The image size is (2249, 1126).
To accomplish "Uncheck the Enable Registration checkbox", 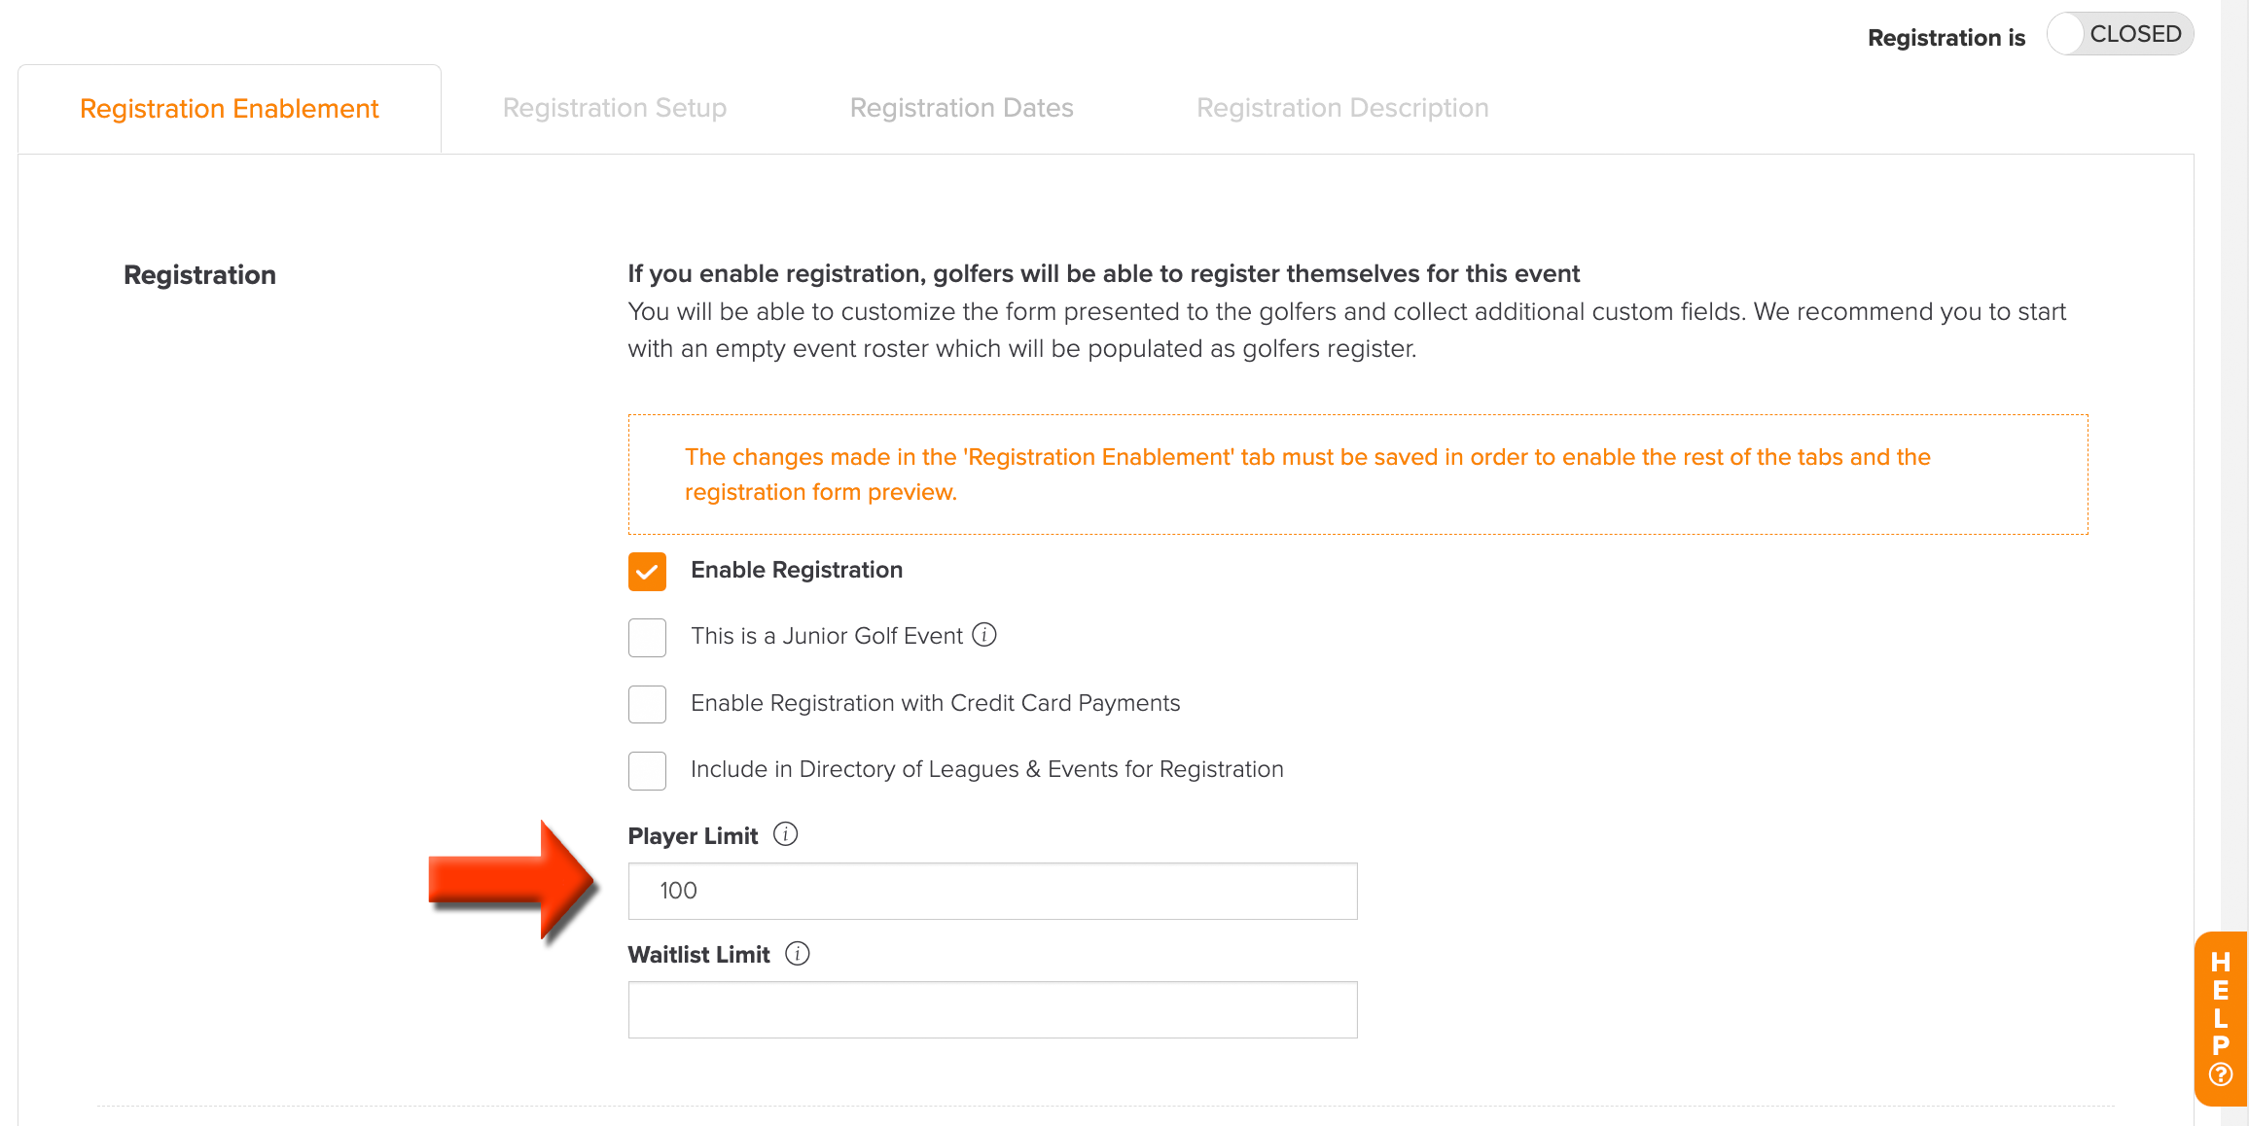I will coord(647,572).
